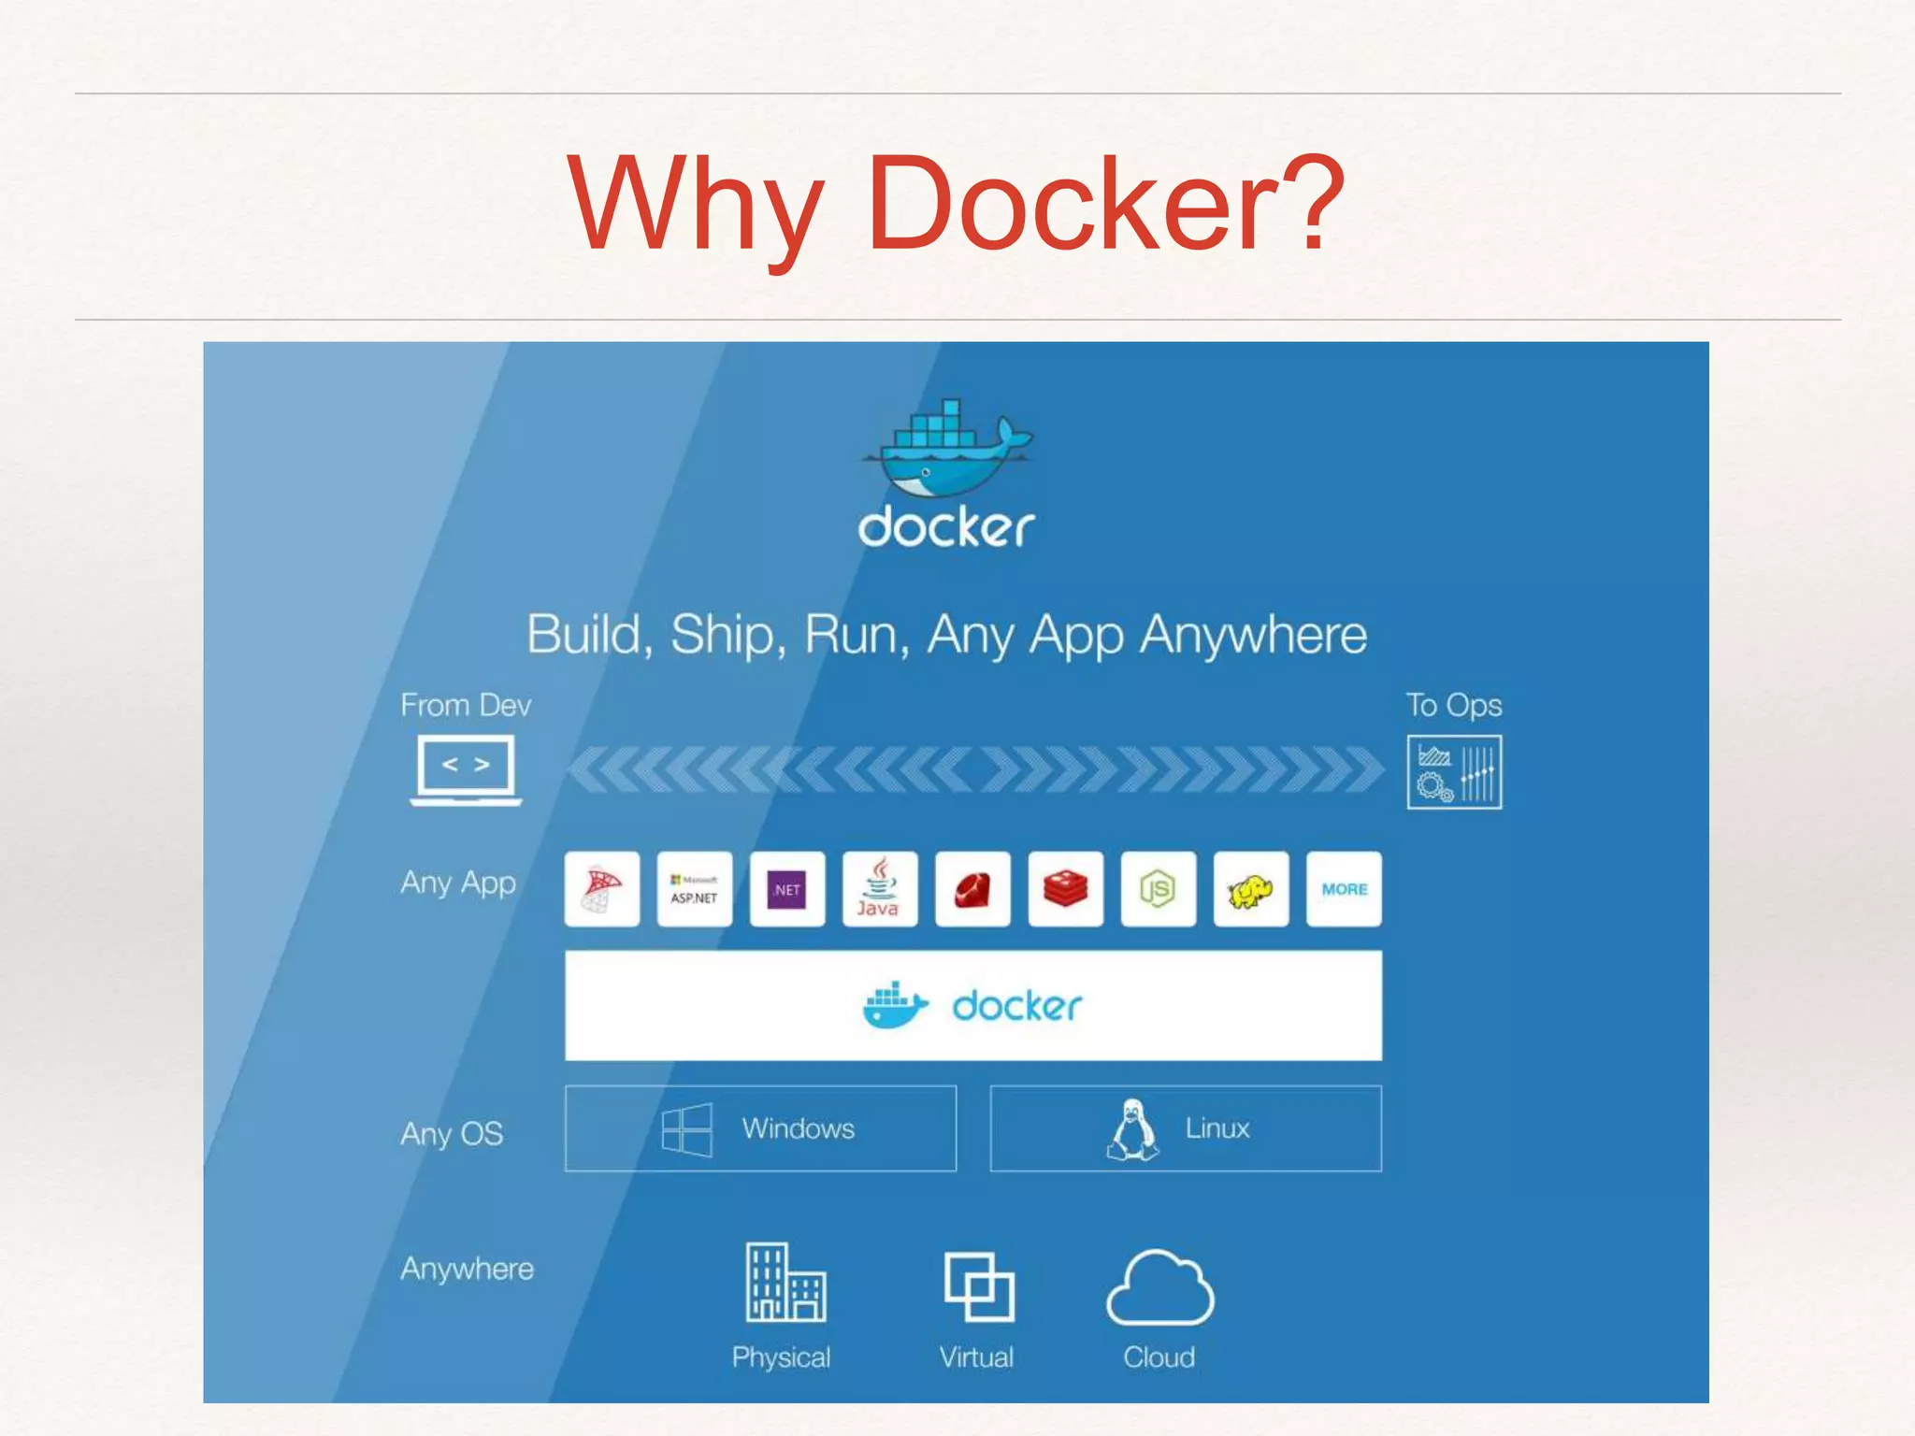
Task: Select the Linux OS box
Action: pyautogui.click(x=1185, y=1128)
